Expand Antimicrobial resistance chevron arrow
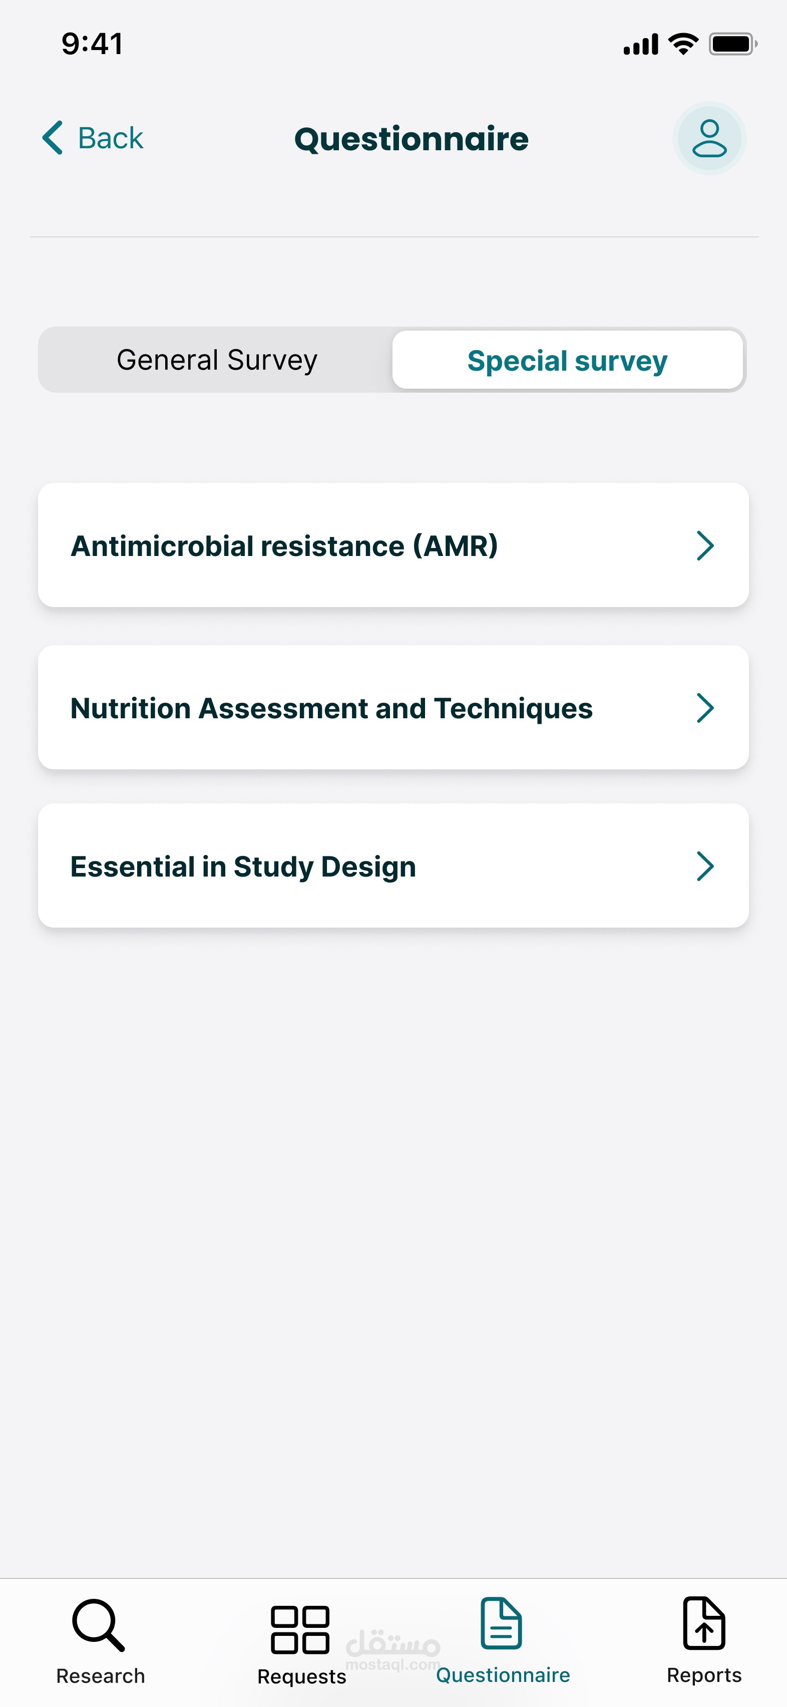This screenshot has width=787, height=1707. pos(705,545)
